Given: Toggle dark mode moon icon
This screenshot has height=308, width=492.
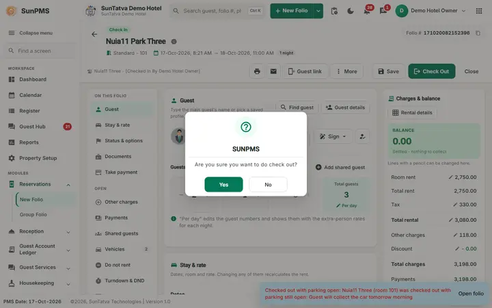Looking at the screenshot, I should (351, 11).
